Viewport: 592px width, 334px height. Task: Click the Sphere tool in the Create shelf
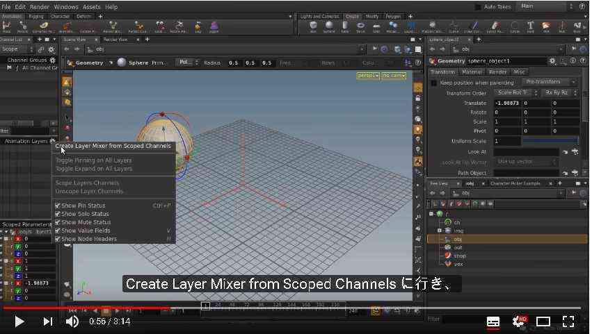[329, 26]
